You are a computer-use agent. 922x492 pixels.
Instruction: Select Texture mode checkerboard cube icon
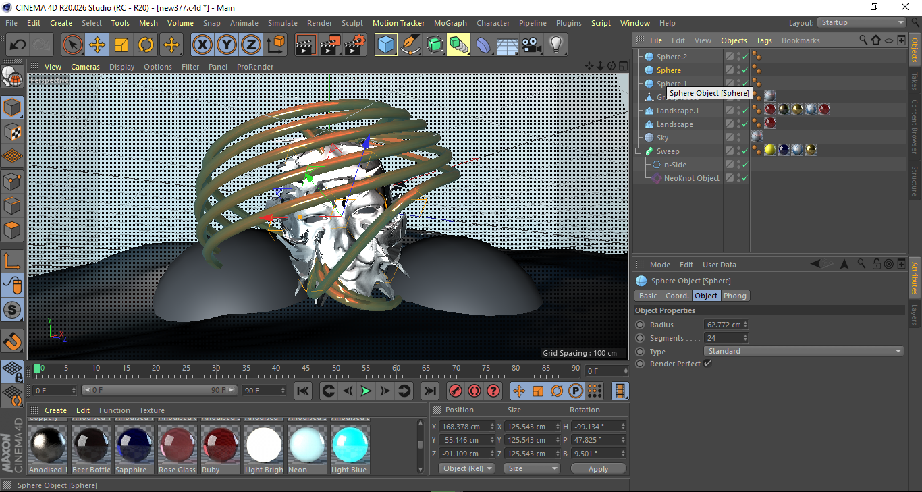pos(12,132)
